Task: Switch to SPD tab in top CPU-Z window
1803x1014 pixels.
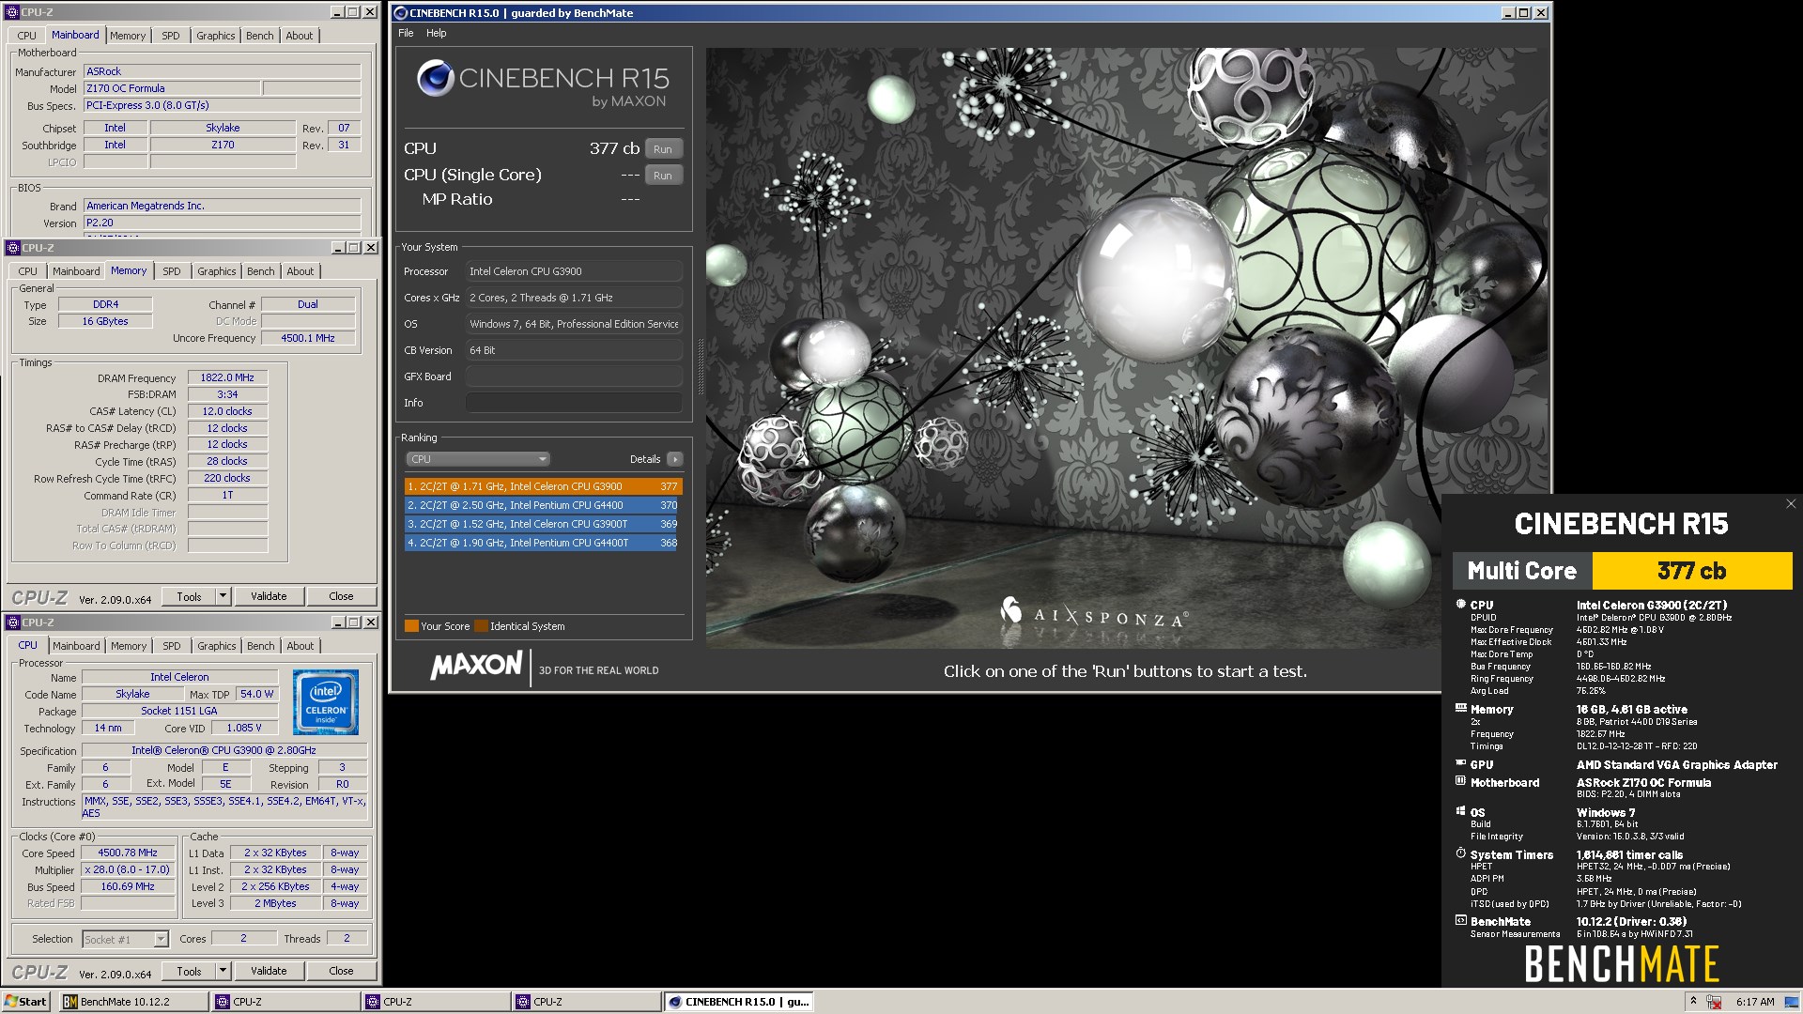Action: [170, 36]
